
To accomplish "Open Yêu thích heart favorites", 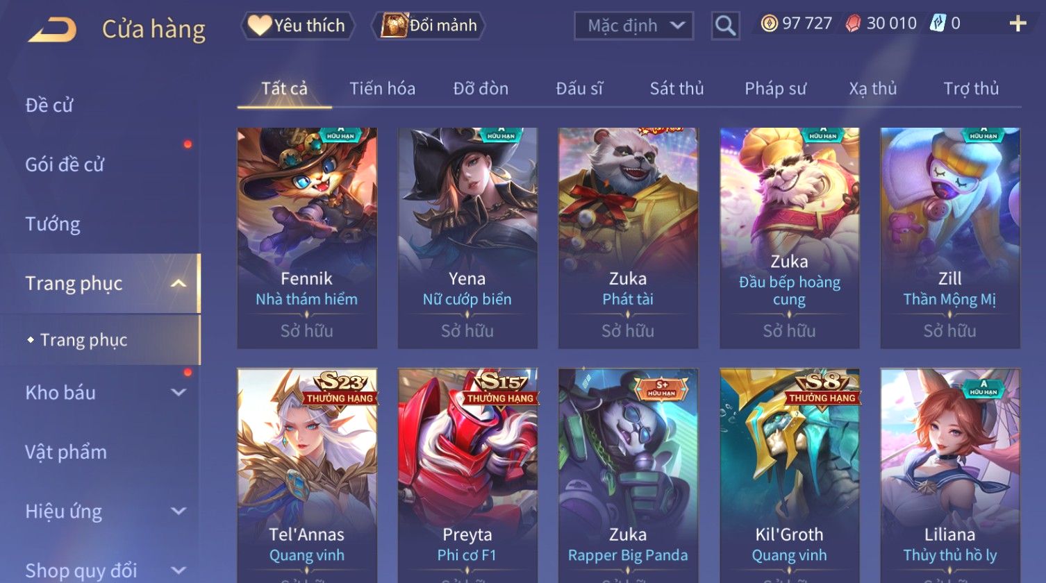I will point(298,26).
